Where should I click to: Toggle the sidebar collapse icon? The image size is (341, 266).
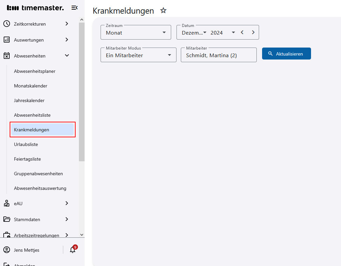(74, 7)
